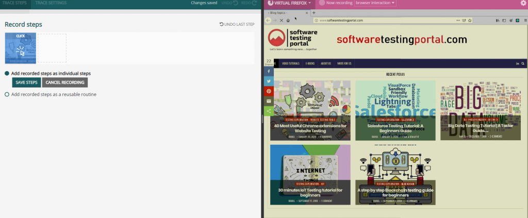
Task: Toggle the Firefox sidebar icon
Action: point(504,21)
